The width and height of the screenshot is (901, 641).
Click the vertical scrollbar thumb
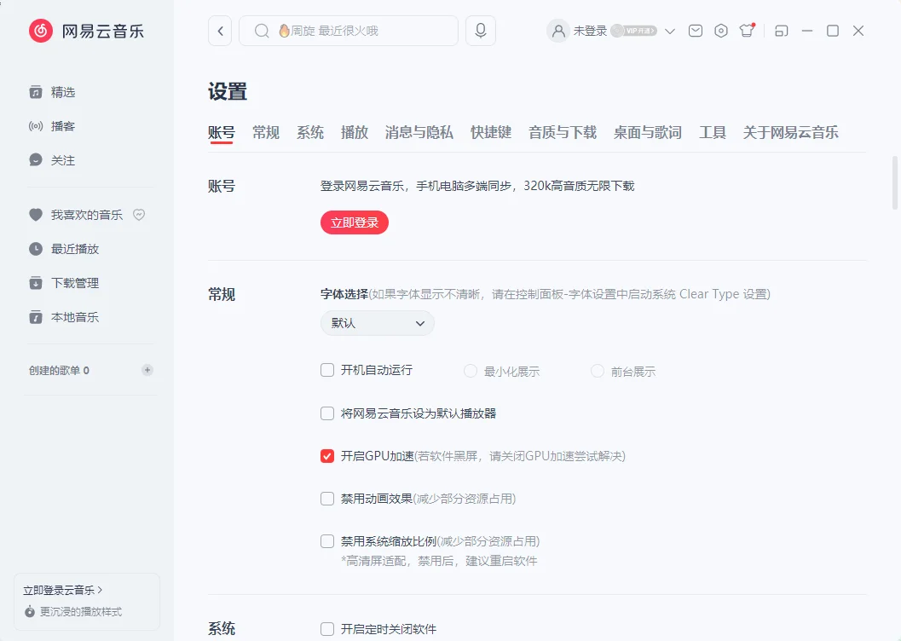click(x=895, y=182)
